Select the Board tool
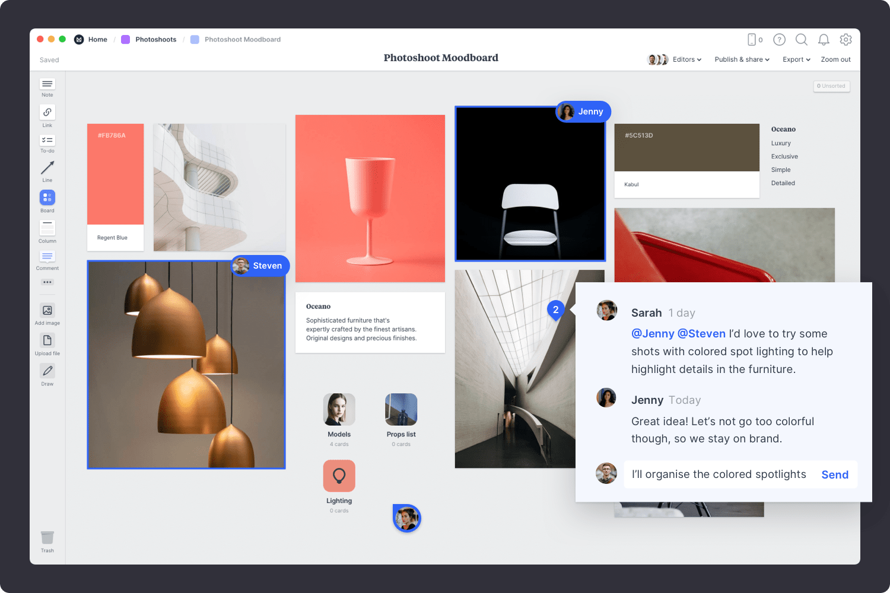This screenshot has width=890, height=593. click(47, 197)
